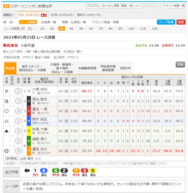Click the ライブ映像 button
The height and width of the screenshot is (193, 188).
coord(166,22)
